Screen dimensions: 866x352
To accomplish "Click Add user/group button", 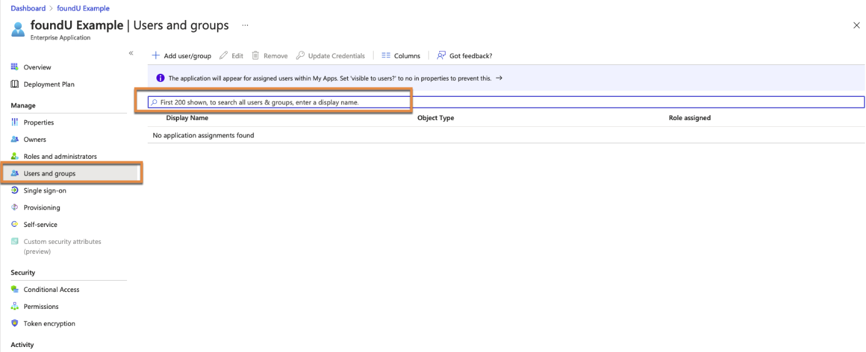I will [x=181, y=56].
